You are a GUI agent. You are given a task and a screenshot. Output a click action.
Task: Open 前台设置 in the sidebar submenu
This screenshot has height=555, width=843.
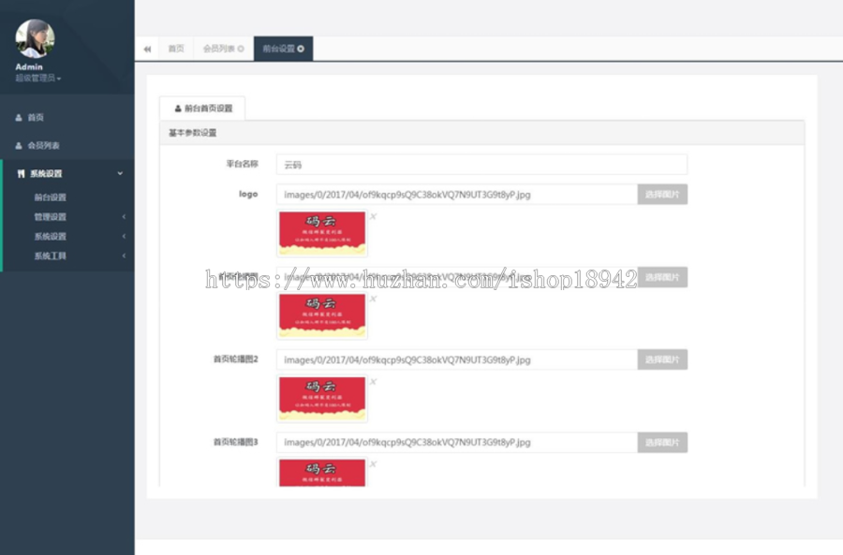click(50, 197)
